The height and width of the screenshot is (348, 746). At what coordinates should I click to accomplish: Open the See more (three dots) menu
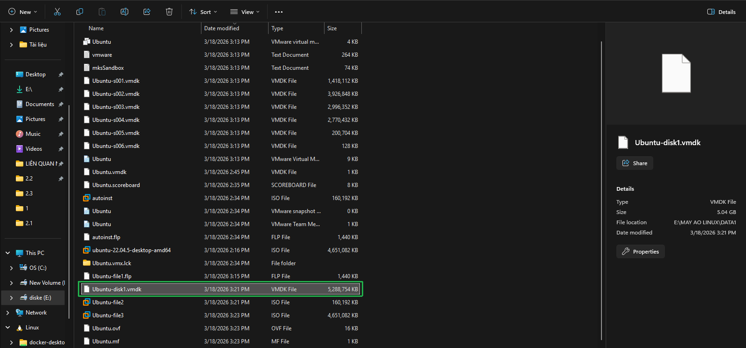point(279,12)
